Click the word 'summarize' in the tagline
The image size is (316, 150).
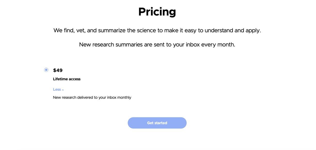[111, 31]
